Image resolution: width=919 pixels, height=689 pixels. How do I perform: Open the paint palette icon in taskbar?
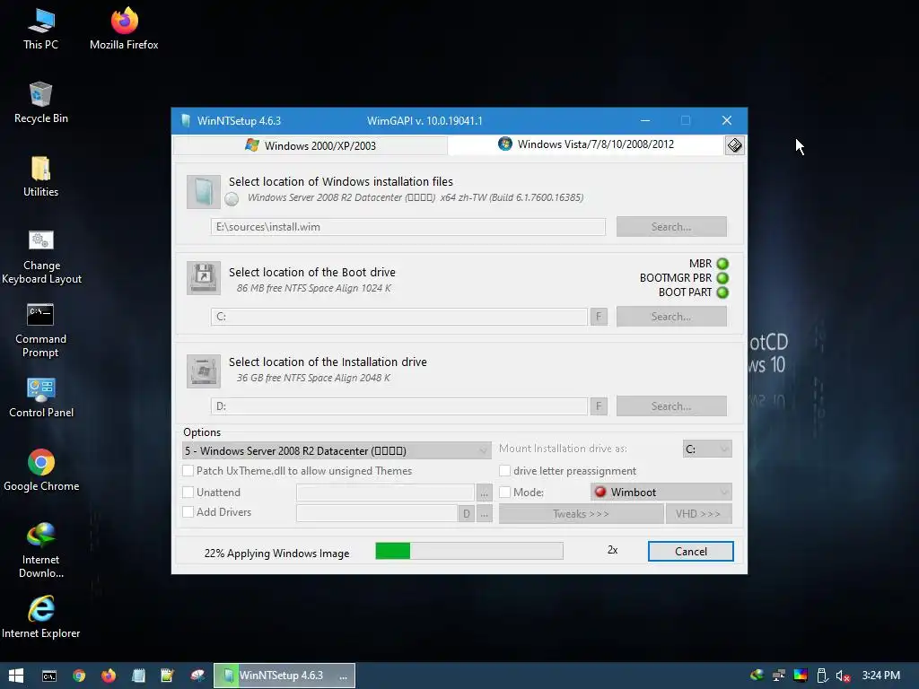tap(197, 676)
